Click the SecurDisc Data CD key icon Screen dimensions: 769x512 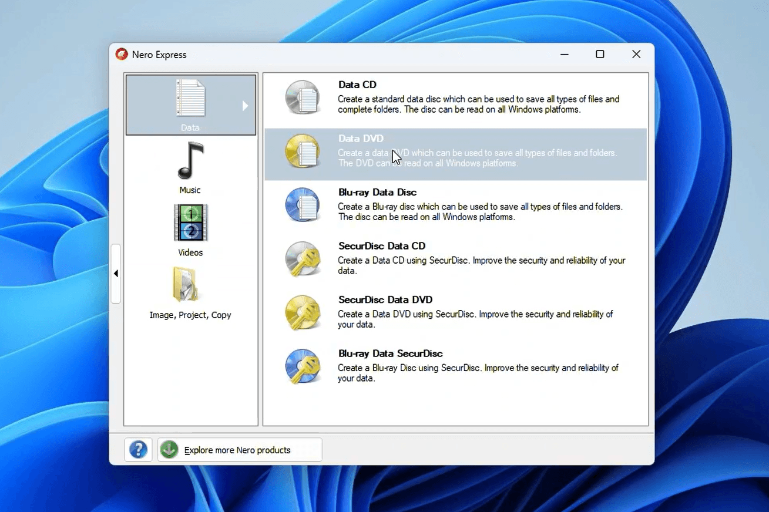coord(303,259)
